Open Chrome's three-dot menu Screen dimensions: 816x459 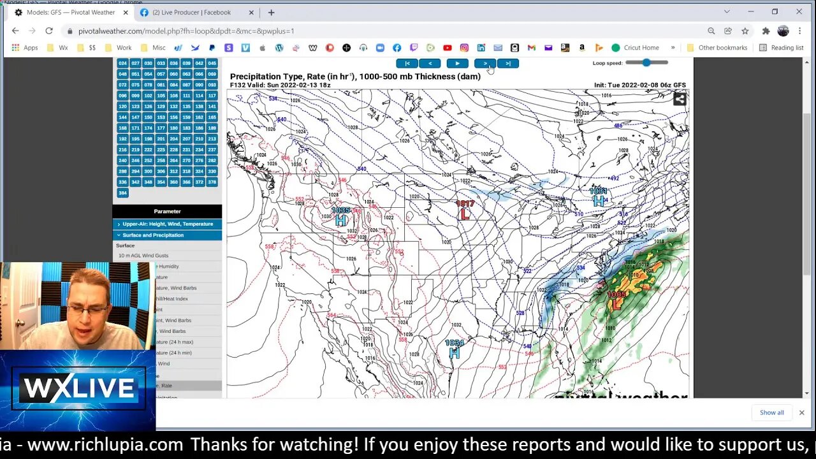pos(799,31)
